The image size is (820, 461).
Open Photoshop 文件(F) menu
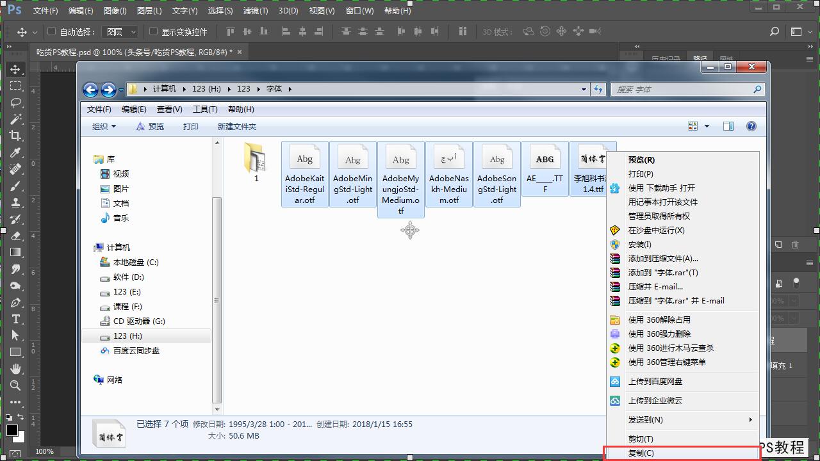45,10
